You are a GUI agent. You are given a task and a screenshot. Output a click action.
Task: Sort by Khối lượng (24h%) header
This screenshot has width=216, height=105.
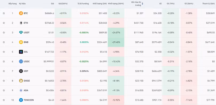coord(116,4)
